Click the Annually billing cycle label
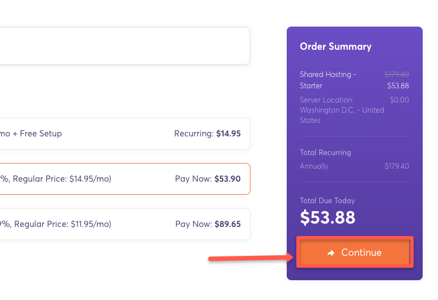 point(314,166)
